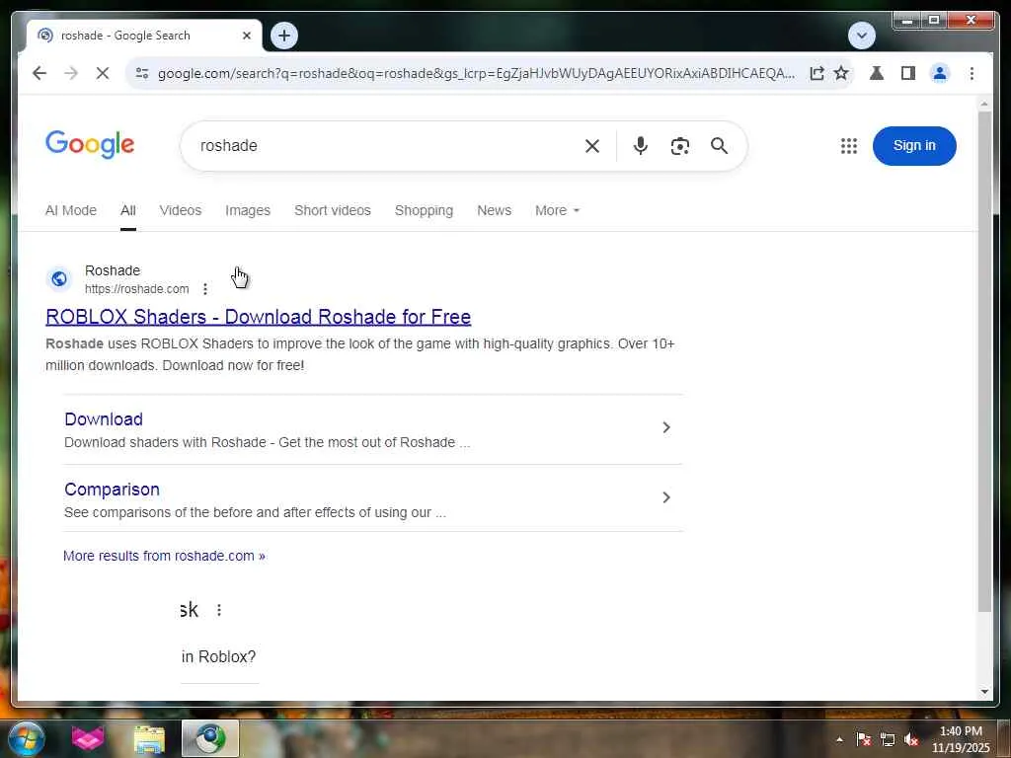1011x758 pixels.
Task: Click the forward navigation arrow
Action: tap(71, 73)
